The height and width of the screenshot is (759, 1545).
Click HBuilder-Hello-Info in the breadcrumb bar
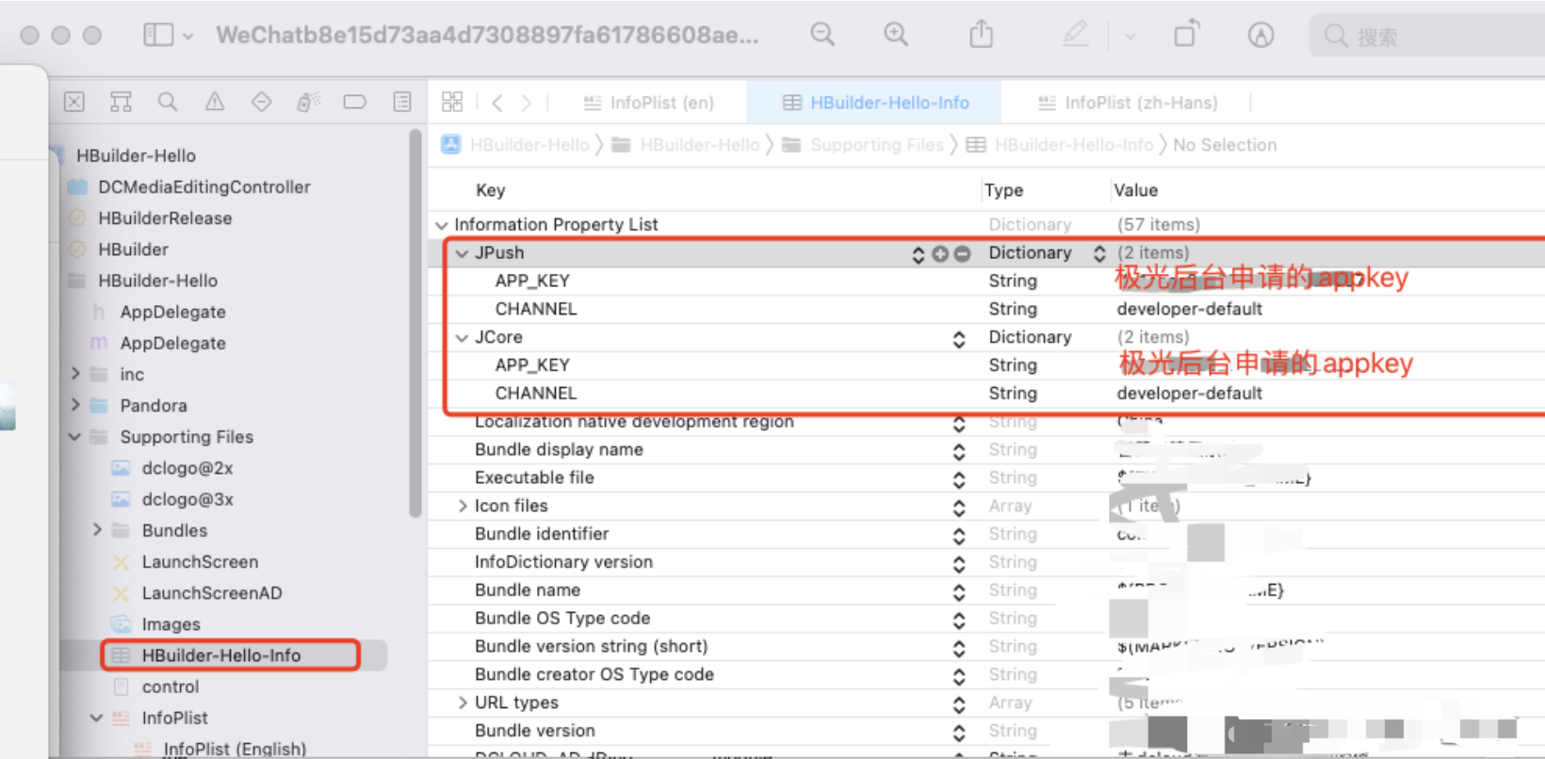1074,145
